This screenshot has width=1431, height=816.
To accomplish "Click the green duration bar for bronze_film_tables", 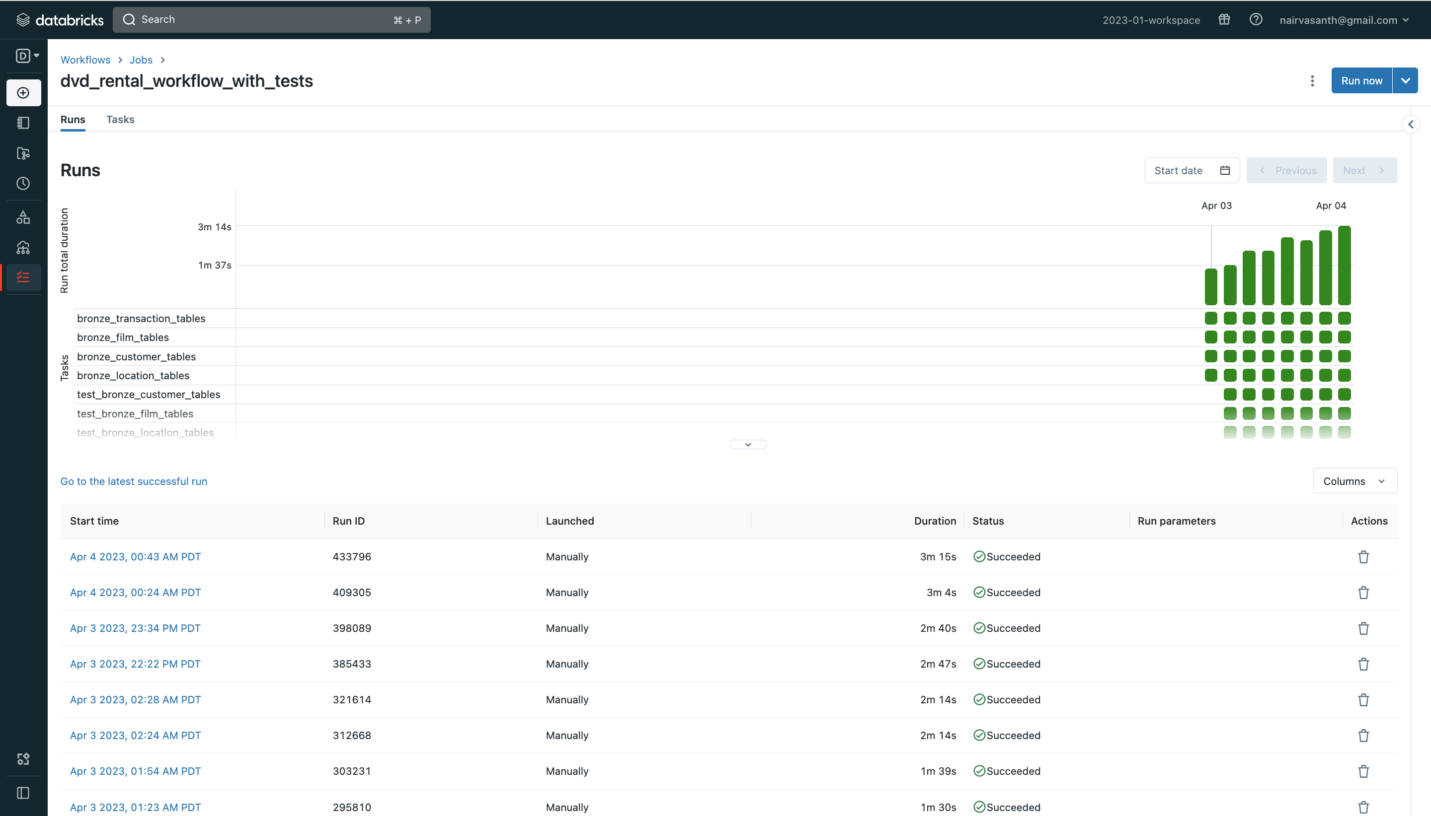I will 1287,337.
